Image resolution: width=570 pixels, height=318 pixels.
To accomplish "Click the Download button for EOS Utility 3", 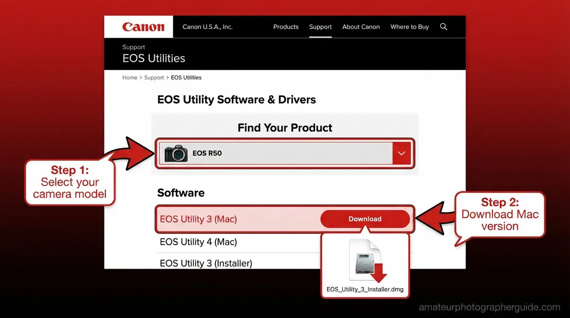I will [x=365, y=219].
